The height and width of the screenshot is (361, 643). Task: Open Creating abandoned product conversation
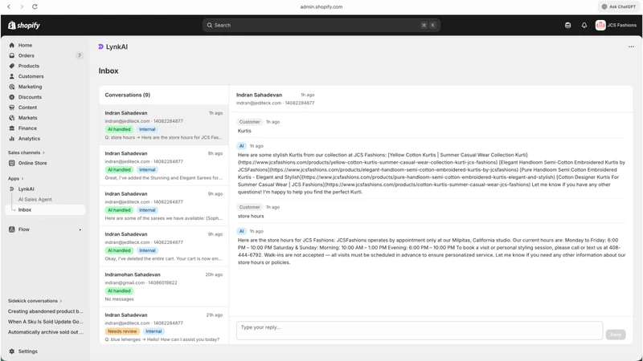click(x=45, y=311)
